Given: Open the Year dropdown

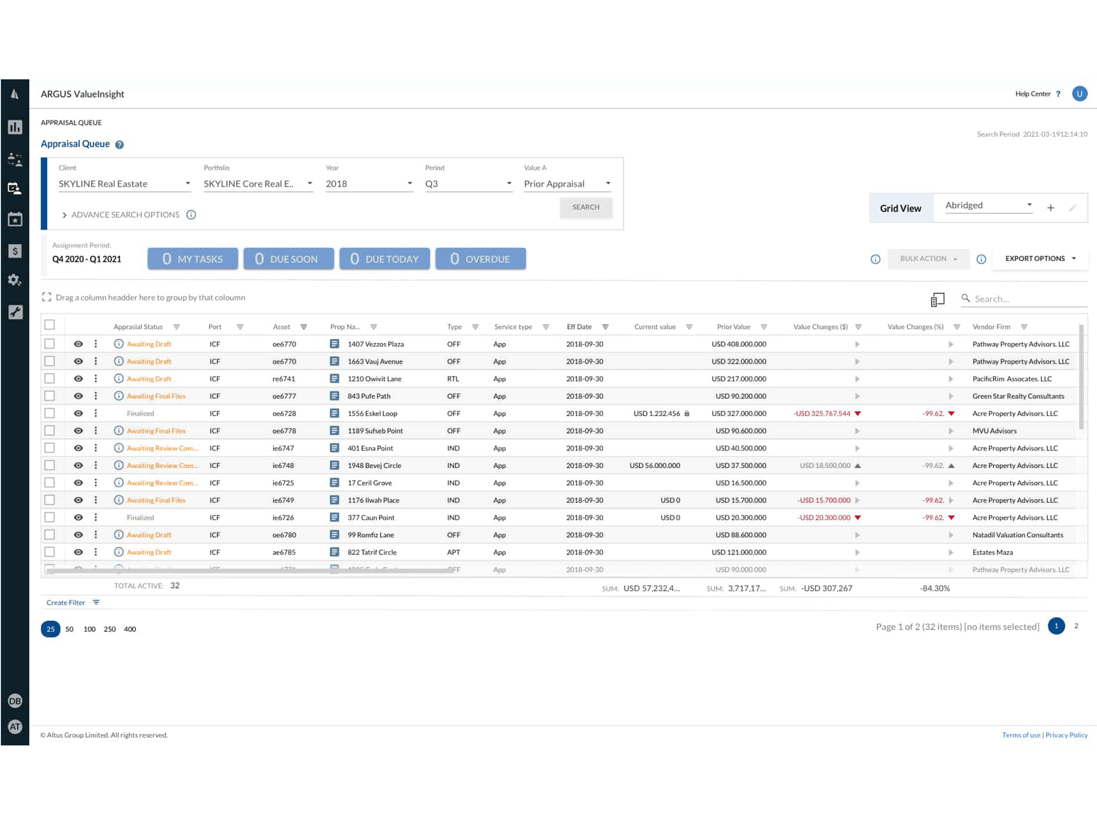Looking at the screenshot, I should click(x=369, y=184).
